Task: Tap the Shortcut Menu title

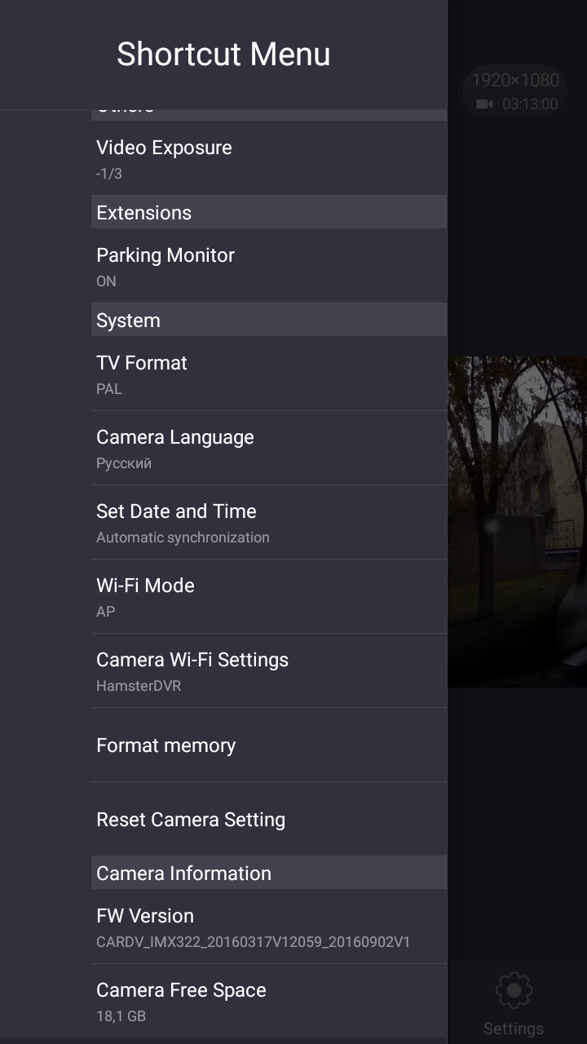Action: (x=223, y=55)
